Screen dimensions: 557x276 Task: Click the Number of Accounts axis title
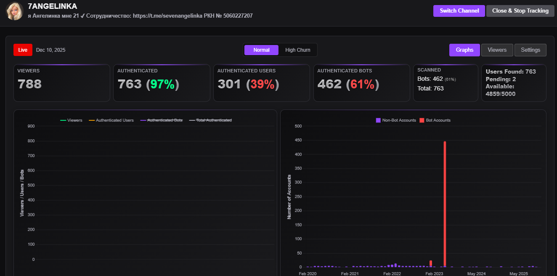(289, 196)
